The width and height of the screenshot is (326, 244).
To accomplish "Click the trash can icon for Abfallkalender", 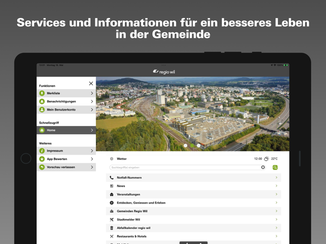I will click(112, 228).
